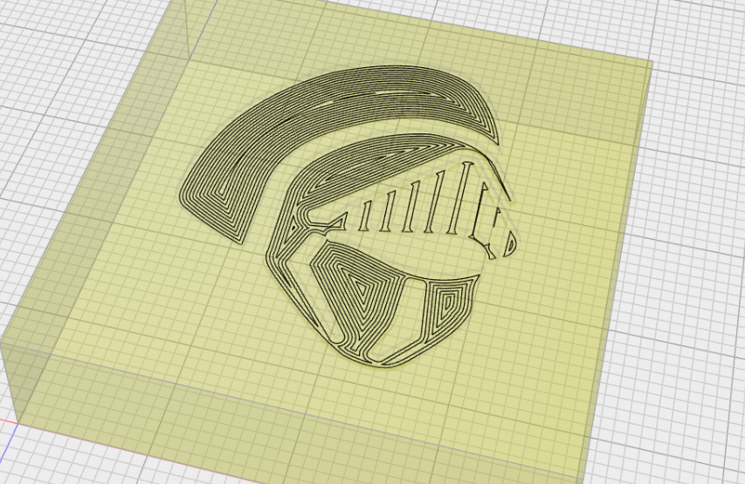Select the innermost loop of crest's flared end

pyautogui.click(x=224, y=199)
